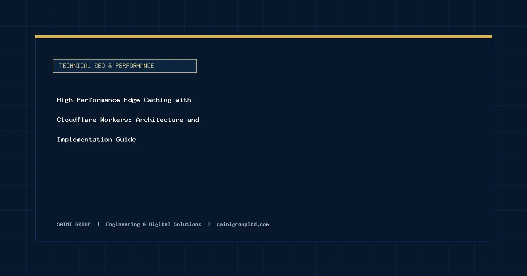Click the TECHNICAL SEO & PERFORMANCE category badge

coord(125,66)
